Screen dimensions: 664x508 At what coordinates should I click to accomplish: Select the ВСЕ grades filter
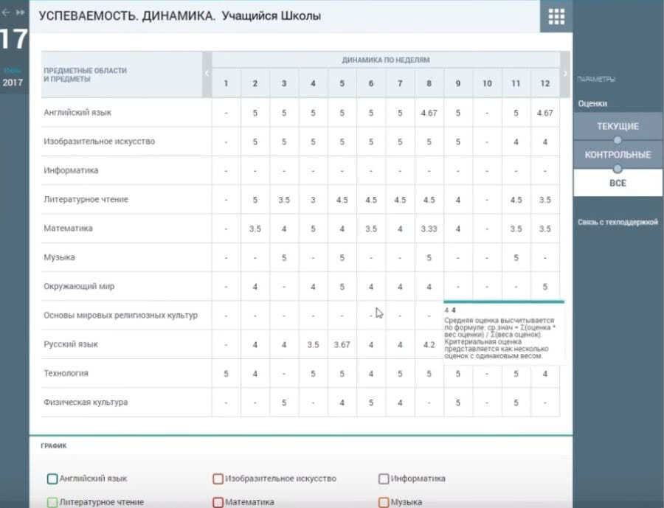[x=618, y=182]
